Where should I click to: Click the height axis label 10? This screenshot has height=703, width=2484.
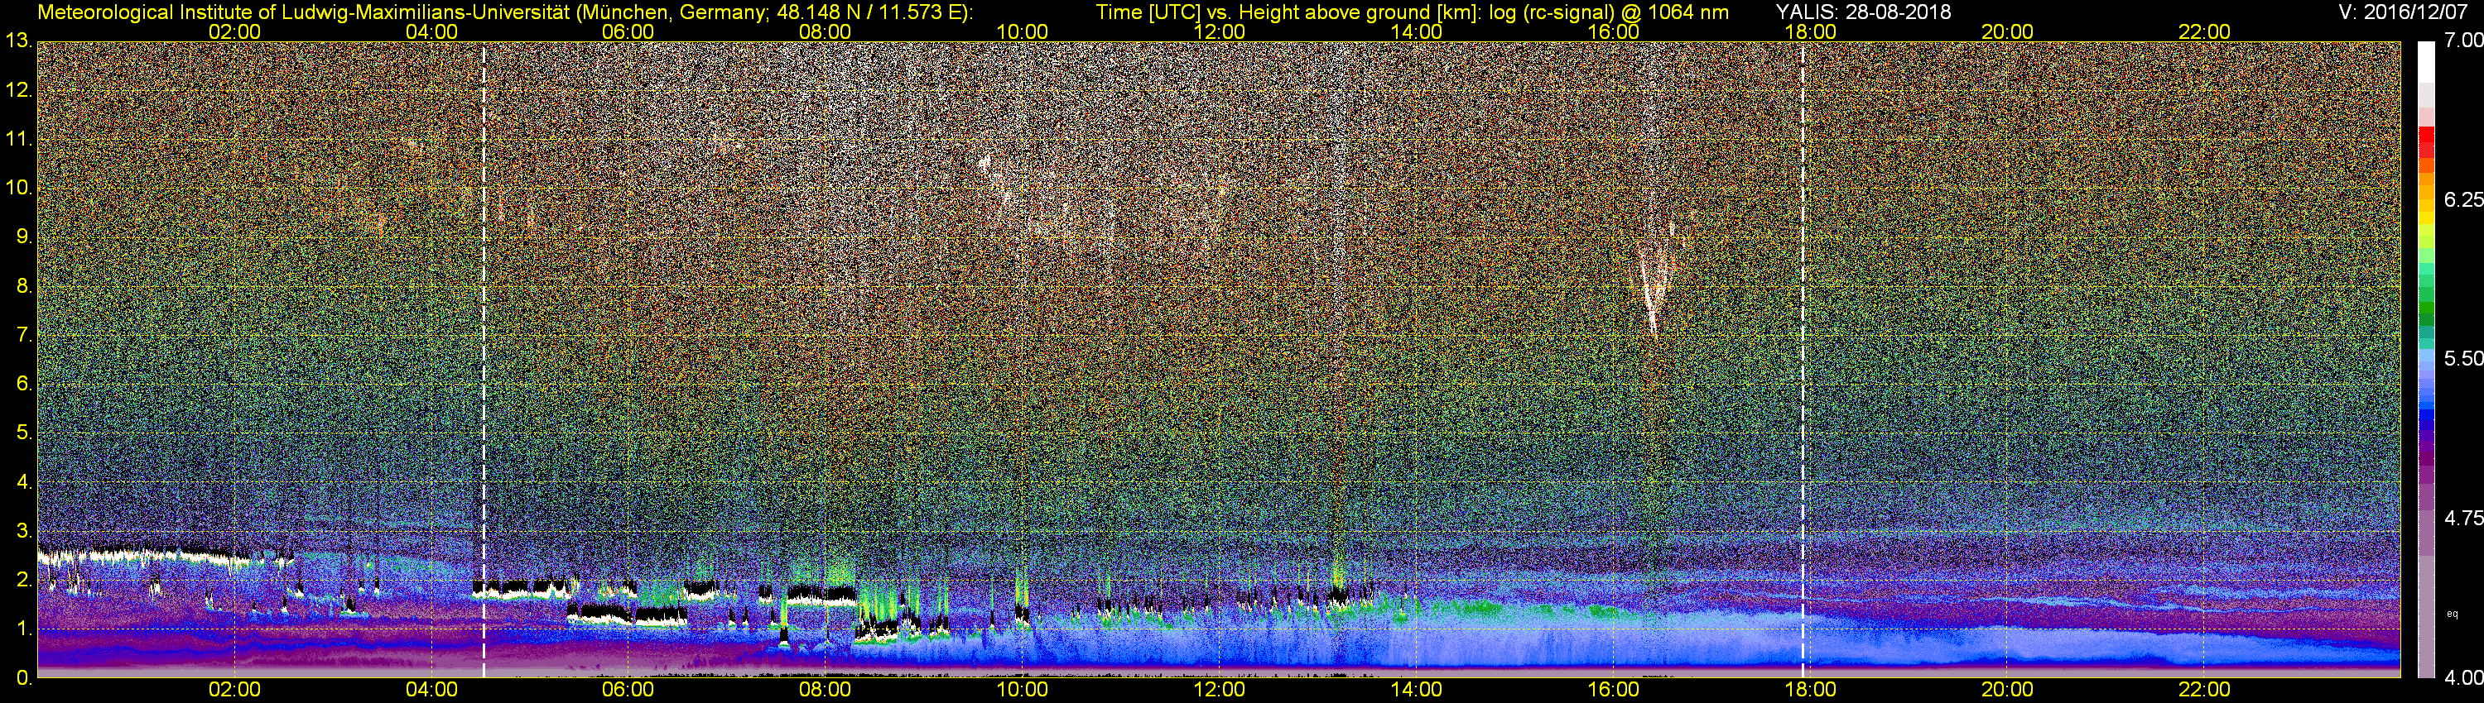[x=18, y=188]
